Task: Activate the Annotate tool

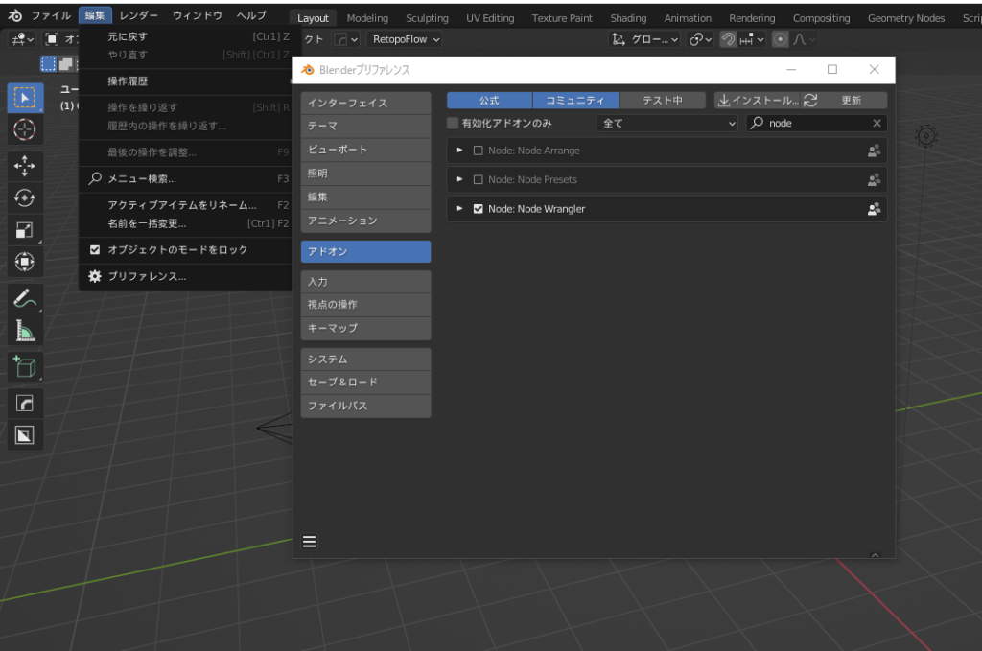Action: click(x=26, y=297)
